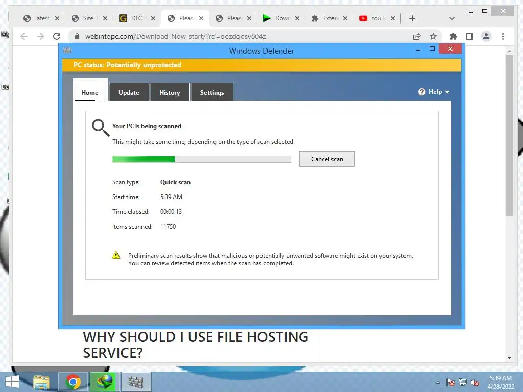523x392 pixels.
Task: Open Chrome three-dot menu
Action: tap(503, 36)
